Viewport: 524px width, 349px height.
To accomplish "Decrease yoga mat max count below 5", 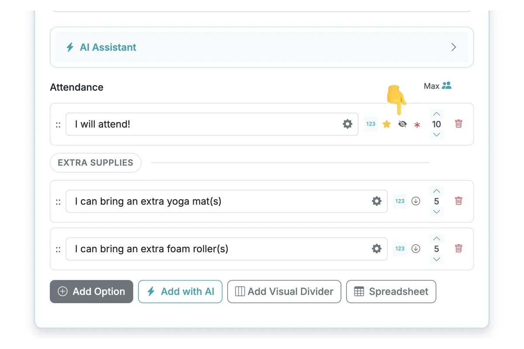I will pos(437,212).
